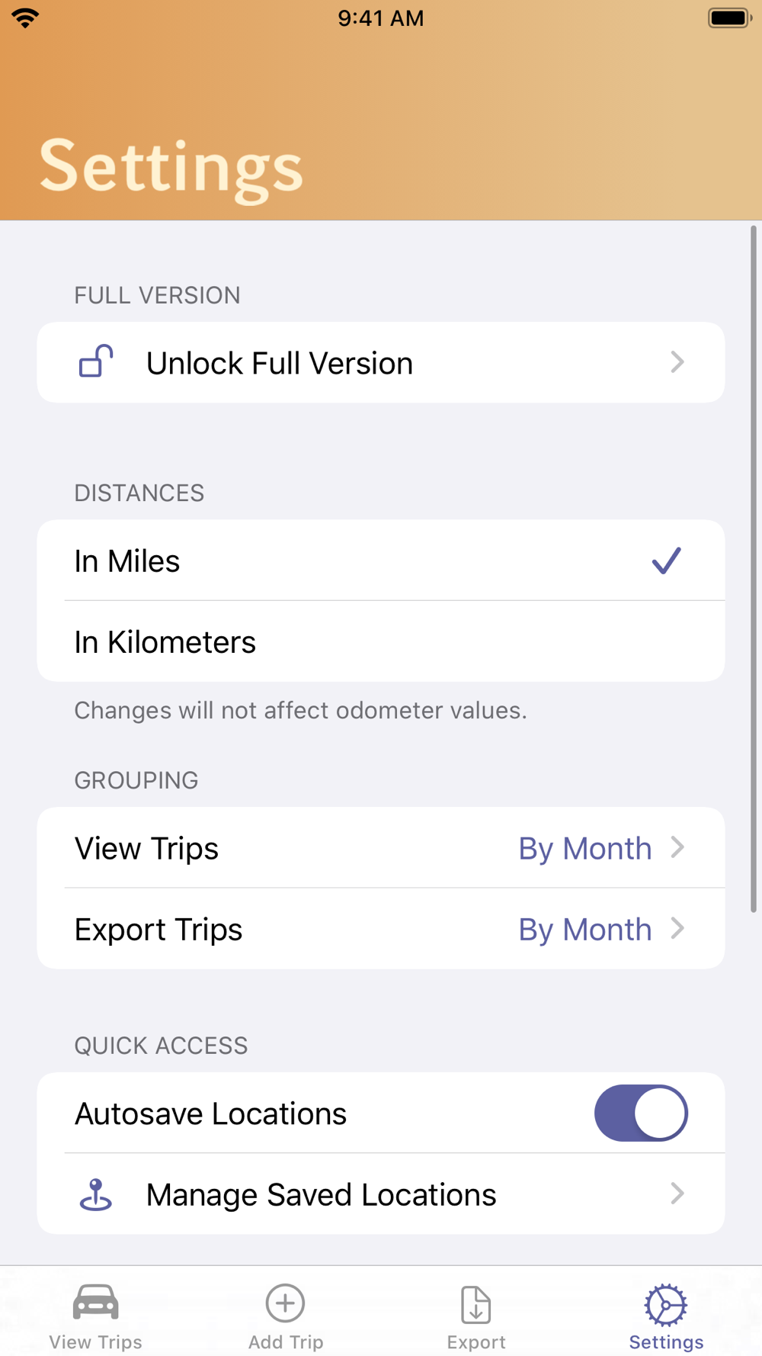The image size is (762, 1356).
Task: Switch to the Add Trip tab label
Action: tap(286, 1342)
